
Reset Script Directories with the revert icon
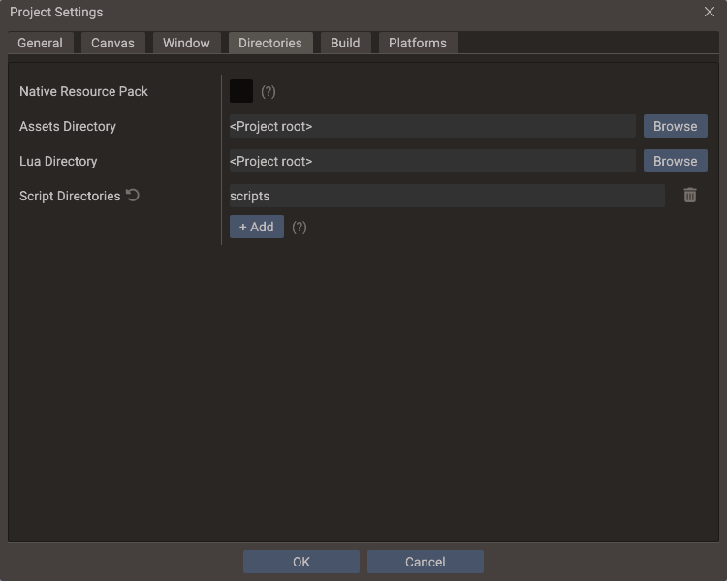[x=133, y=195]
